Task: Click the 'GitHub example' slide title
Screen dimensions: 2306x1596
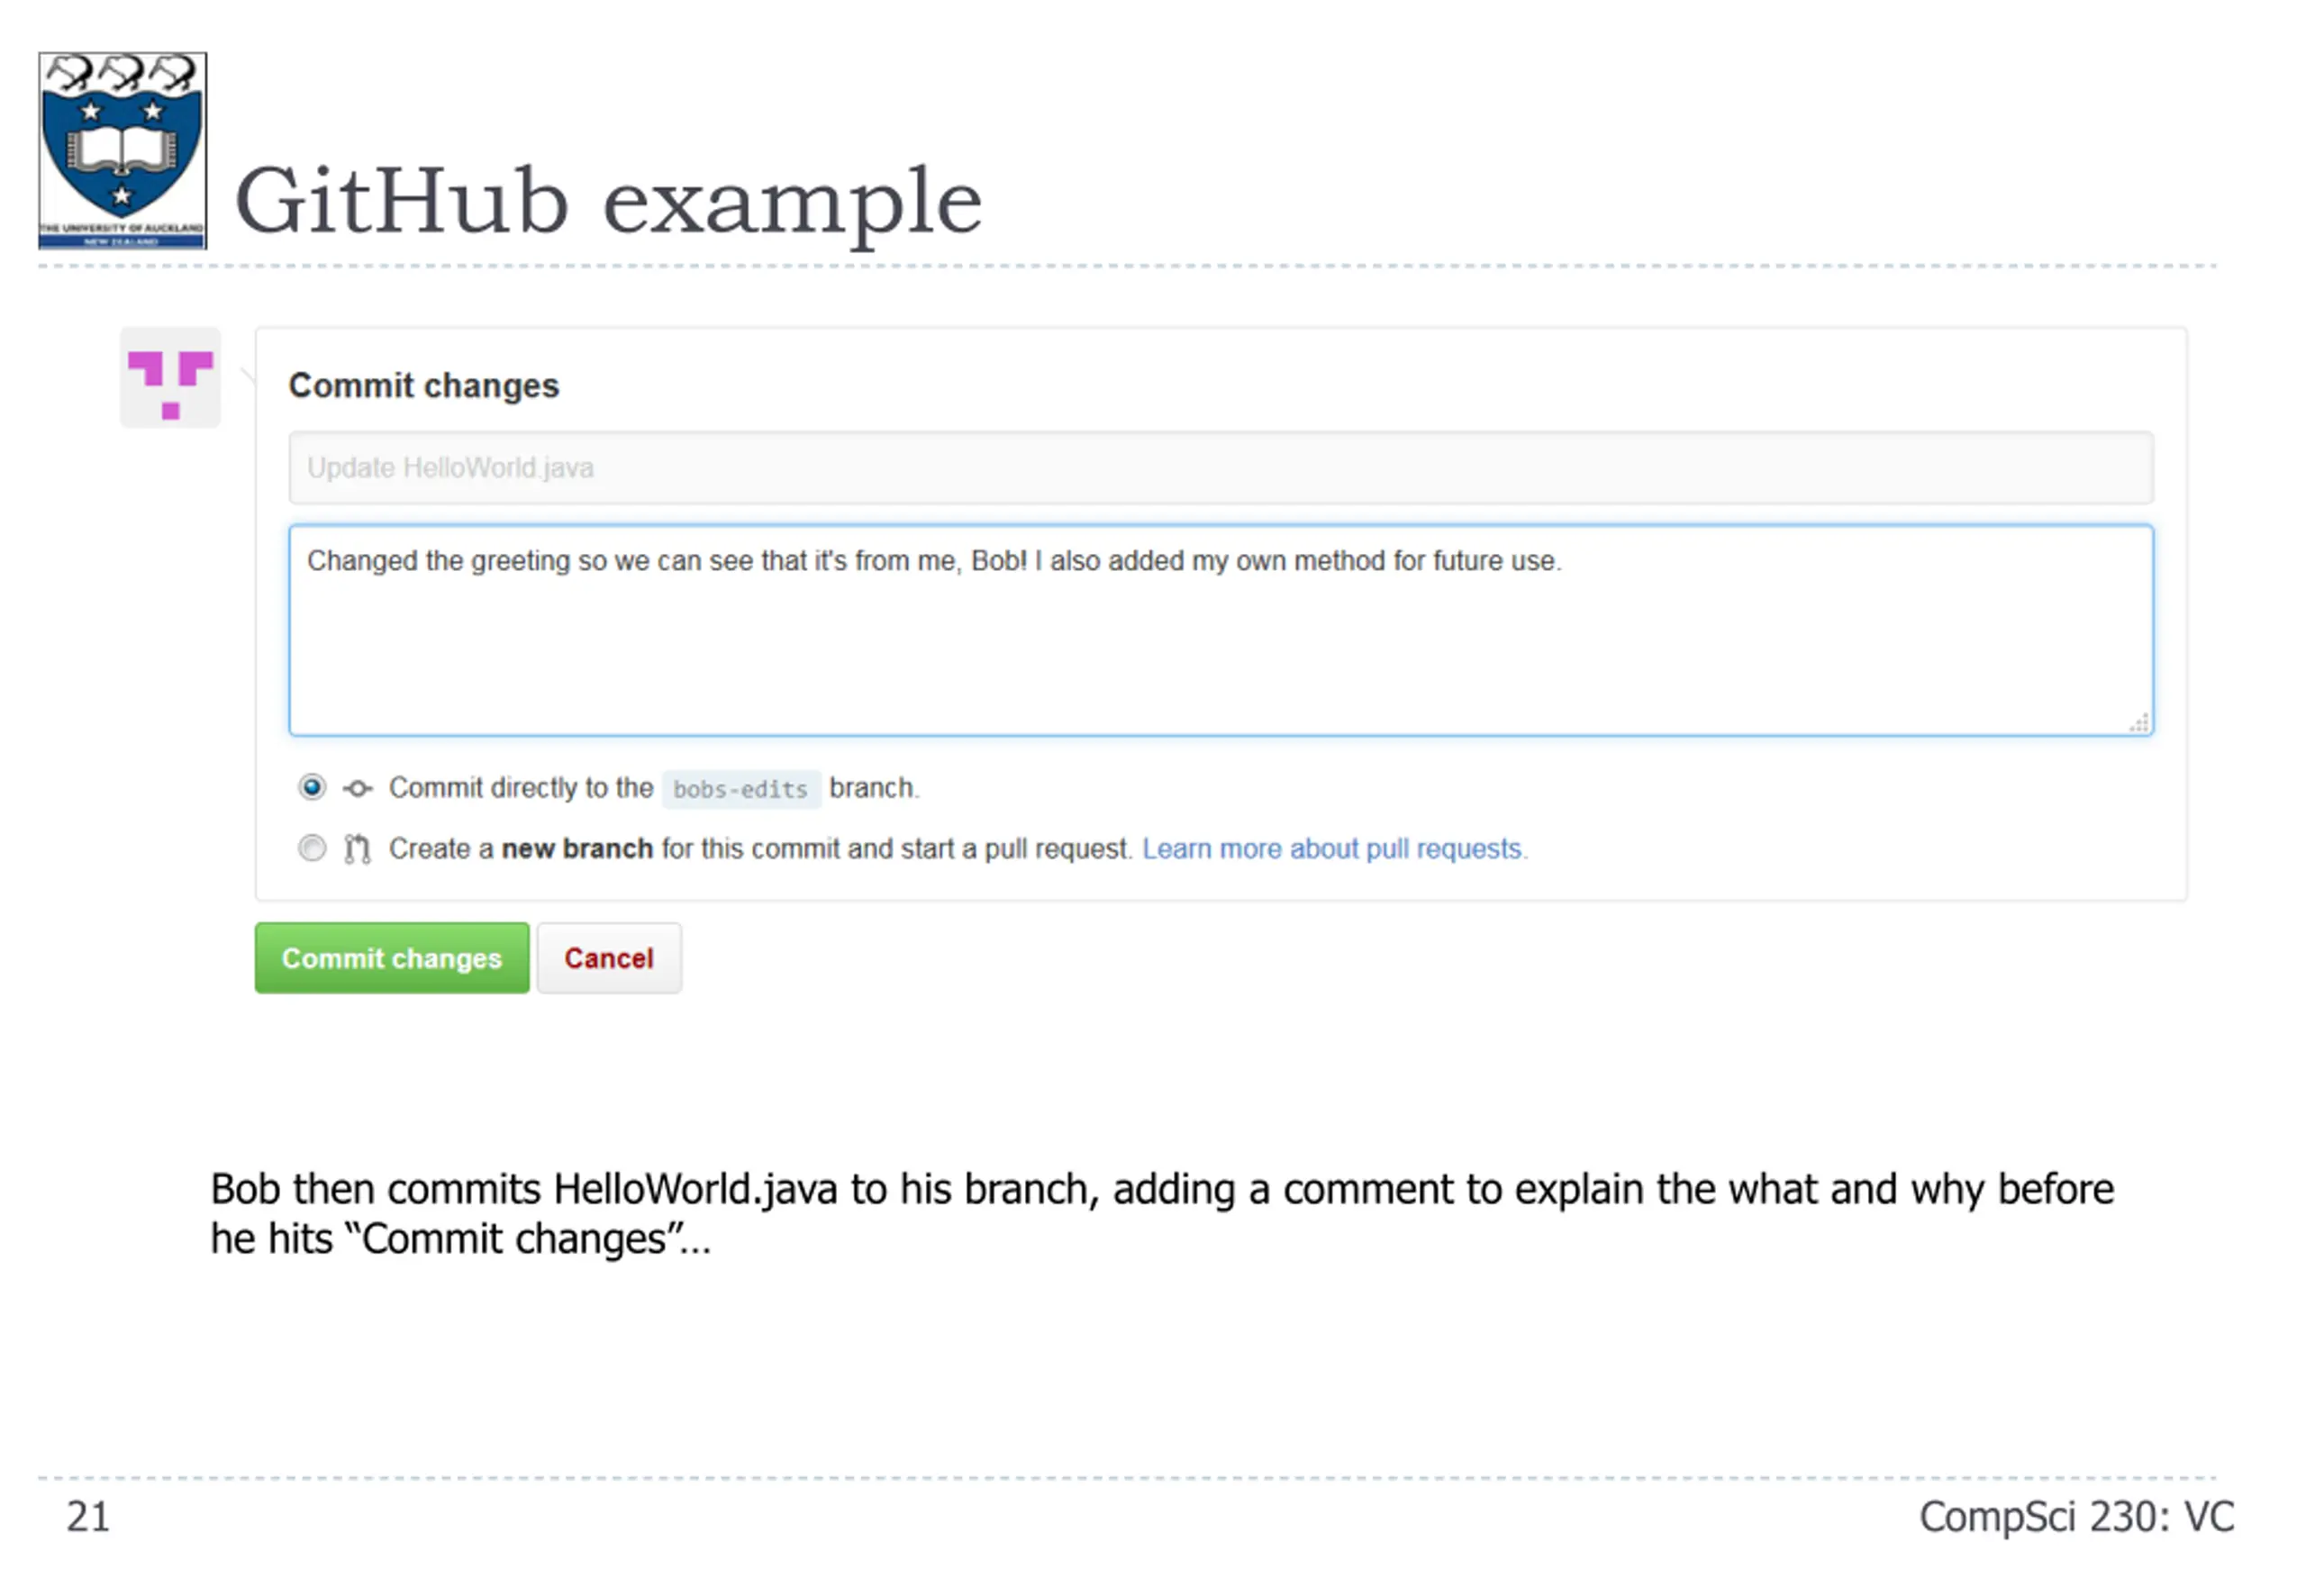Action: click(608, 203)
